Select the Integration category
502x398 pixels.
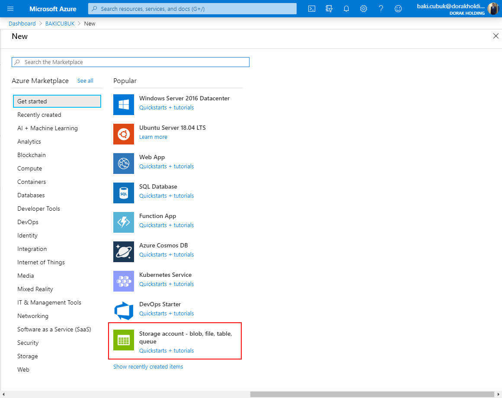pyautogui.click(x=32, y=249)
